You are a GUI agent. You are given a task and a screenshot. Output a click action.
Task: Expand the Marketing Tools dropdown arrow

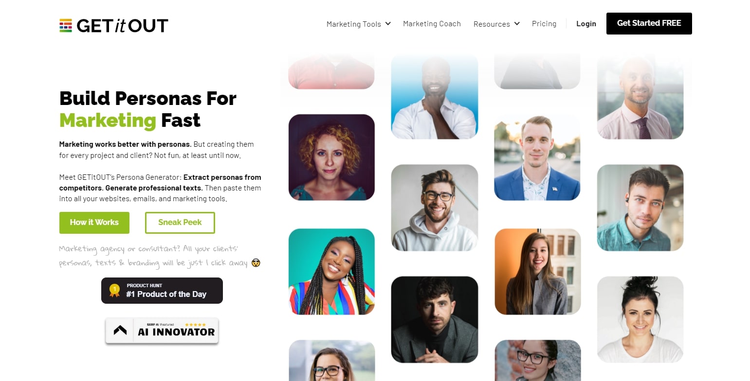click(x=388, y=23)
